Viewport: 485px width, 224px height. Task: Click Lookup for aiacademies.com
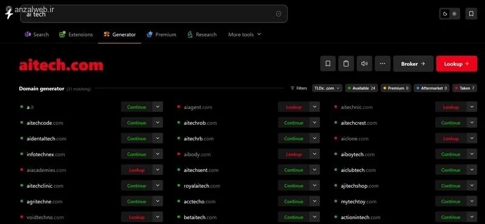136,170
